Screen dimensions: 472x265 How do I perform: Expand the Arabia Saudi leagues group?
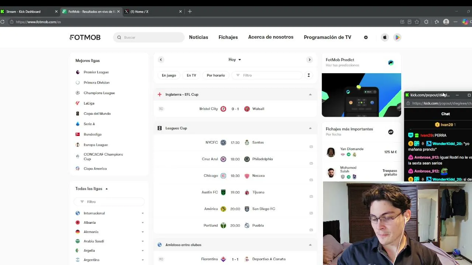click(x=143, y=241)
